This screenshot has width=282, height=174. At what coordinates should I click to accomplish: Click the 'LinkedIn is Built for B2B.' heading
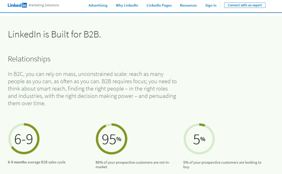pyautogui.click(x=55, y=35)
